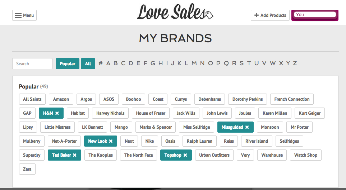Open the hamburger Menu button

(x=24, y=15)
